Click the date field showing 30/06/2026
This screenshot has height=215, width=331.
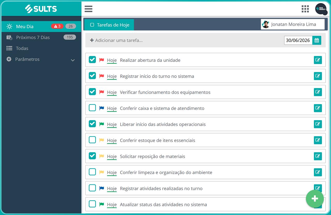[x=298, y=40]
